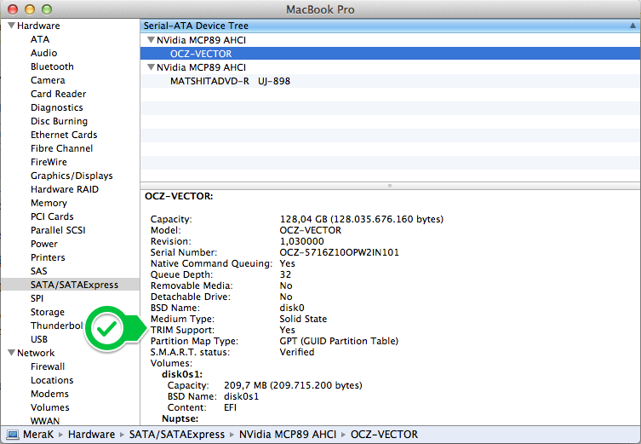This screenshot has height=444, width=641.
Task: Select ATA in the sidebar
Action: pos(40,39)
